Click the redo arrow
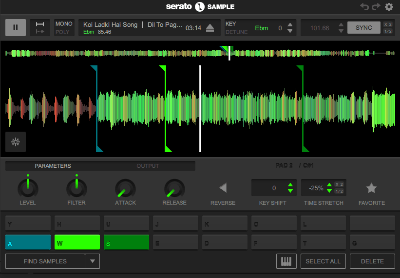This screenshot has height=278, width=400. point(376,7)
